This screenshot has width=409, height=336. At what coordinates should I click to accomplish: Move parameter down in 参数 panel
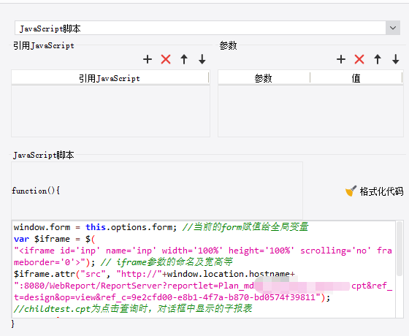pyautogui.click(x=396, y=59)
